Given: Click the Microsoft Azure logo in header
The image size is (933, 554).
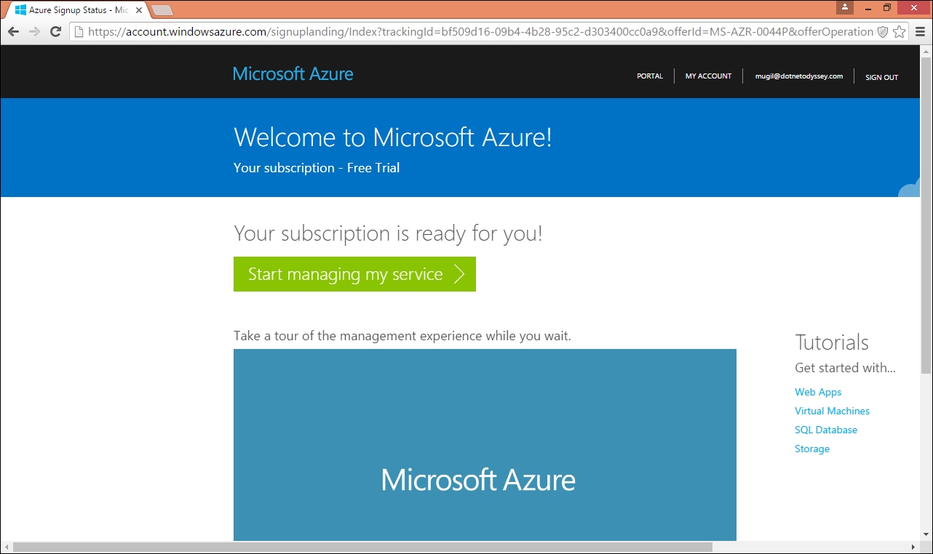Looking at the screenshot, I should tap(293, 73).
